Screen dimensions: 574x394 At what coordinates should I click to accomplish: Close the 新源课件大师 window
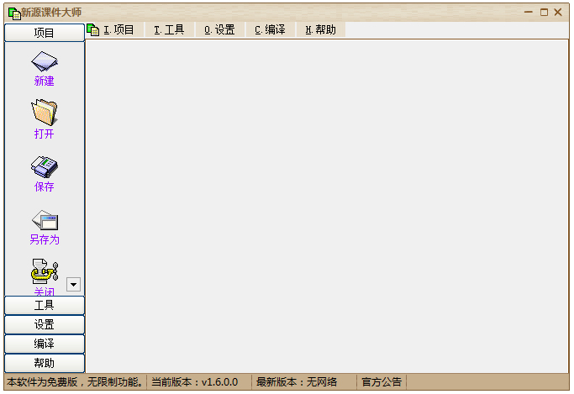tap(558, 13)
